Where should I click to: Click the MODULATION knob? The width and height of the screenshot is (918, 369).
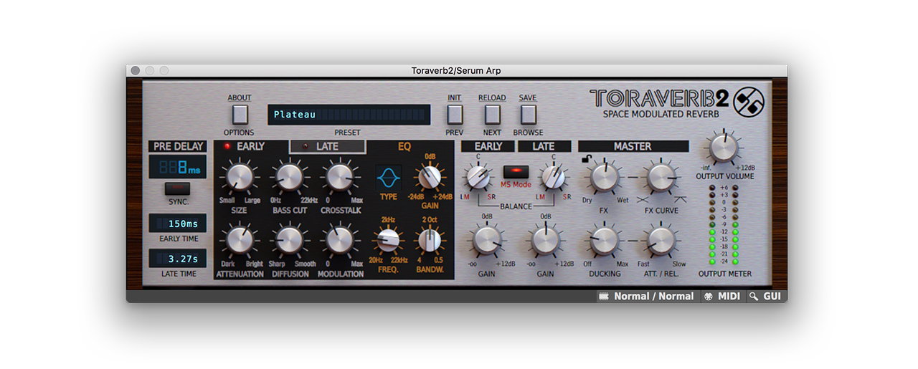(339, 240)
